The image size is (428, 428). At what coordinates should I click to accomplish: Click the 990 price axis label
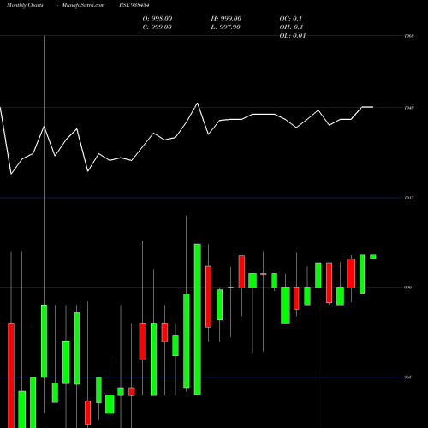[x=408, y=288]
